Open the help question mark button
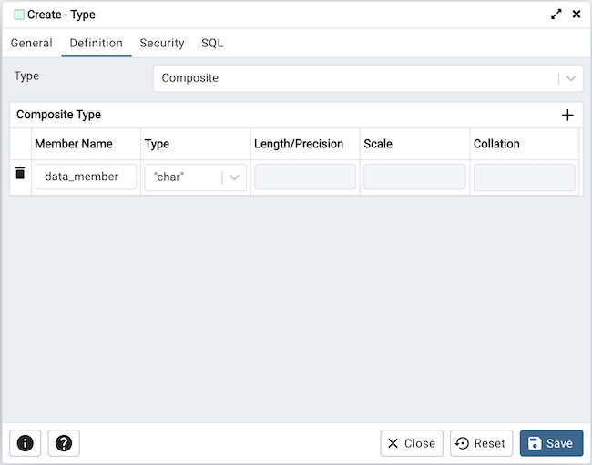Viewport: 592px width, 465px height. tap(64, 443)
